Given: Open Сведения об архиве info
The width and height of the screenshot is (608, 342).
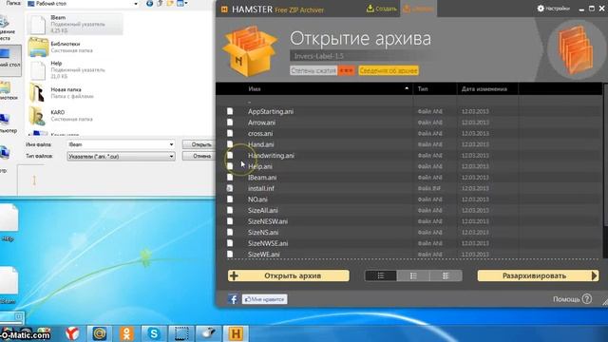Looking at the screenshot, I should point(389,70).
